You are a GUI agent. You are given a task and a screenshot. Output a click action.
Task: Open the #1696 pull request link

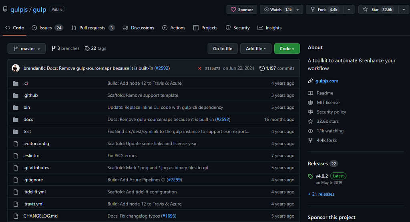[169, 216]
